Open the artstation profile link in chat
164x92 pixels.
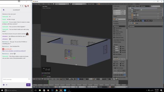tap(14, 51)
